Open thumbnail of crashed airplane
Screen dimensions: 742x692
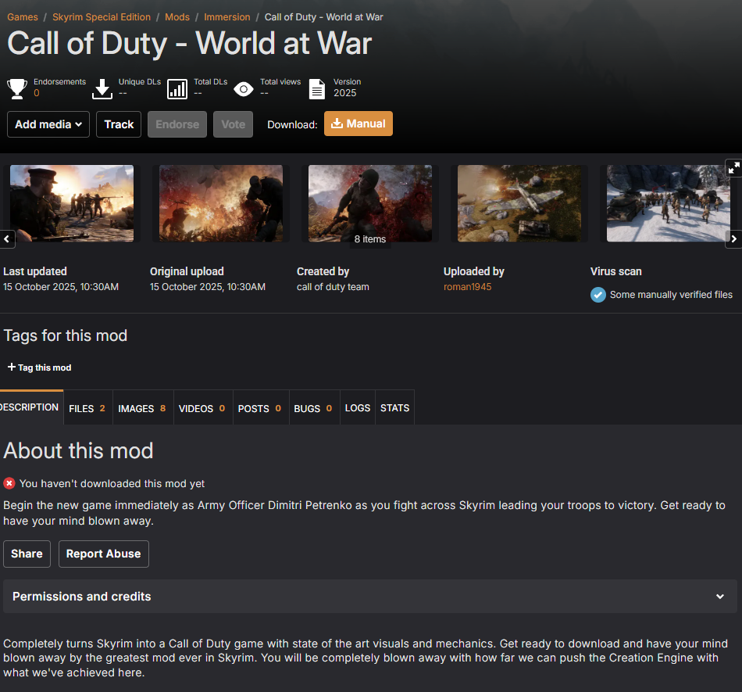coord(519,203)
